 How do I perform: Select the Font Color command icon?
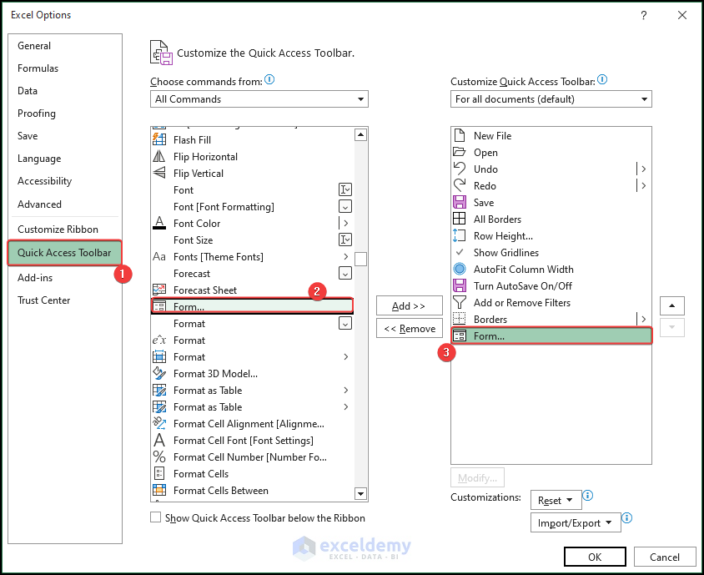coord(159,223)
